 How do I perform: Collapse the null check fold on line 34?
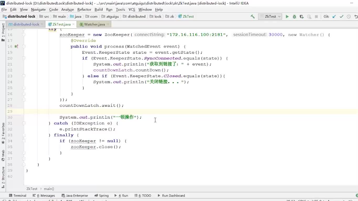[x=24, y=141]
